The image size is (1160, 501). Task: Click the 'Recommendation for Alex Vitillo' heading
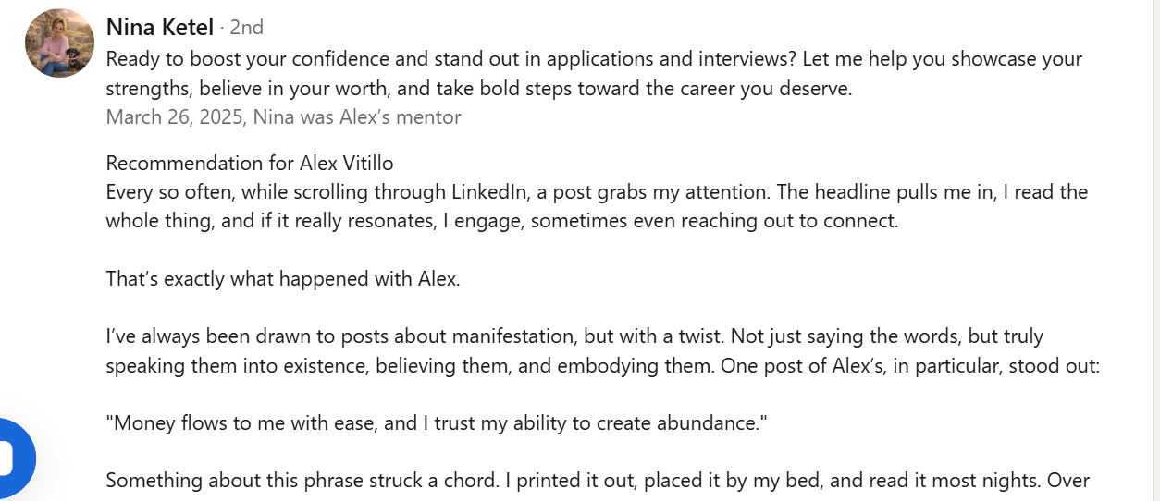tap(250, 164)
